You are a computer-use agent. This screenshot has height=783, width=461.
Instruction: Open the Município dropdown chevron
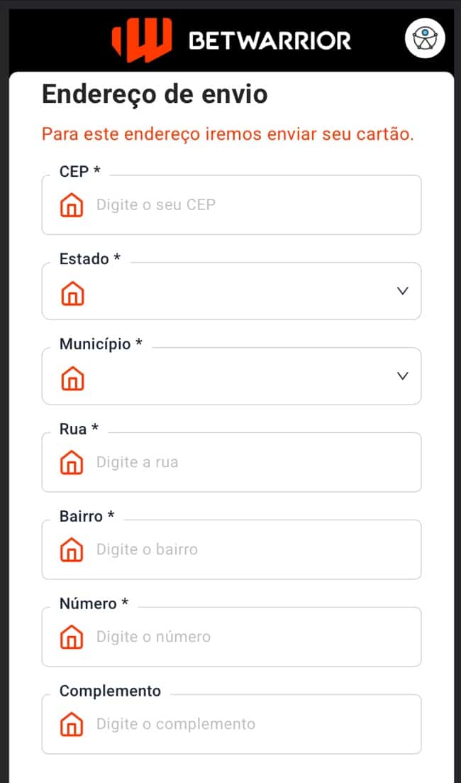[403, 376]
